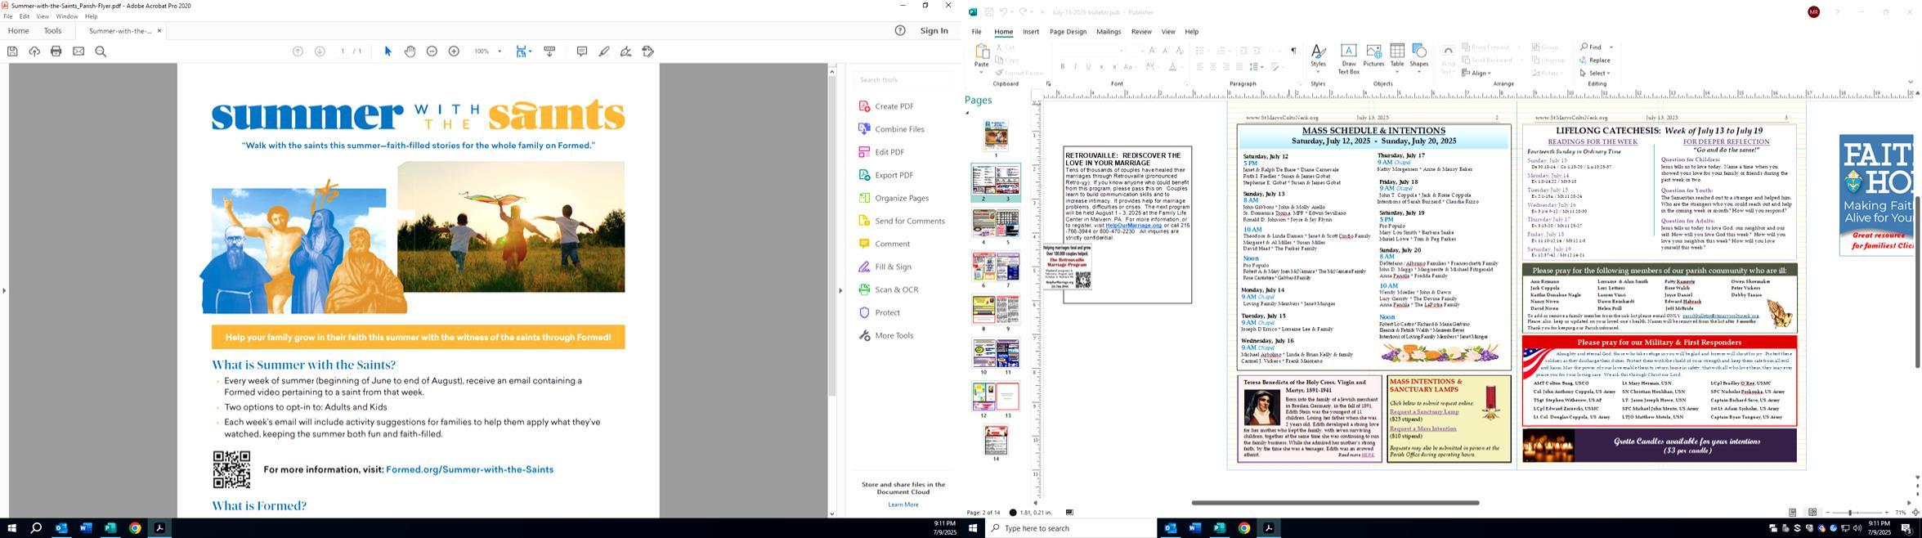1922x538 pixels.
Task: Open Fill & Sign tool
Action: pyautogui.click(x=884, y=267)
